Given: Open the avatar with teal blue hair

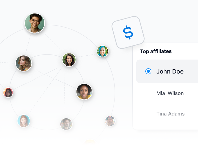Looking at the screenshot, I should (103, 51).
